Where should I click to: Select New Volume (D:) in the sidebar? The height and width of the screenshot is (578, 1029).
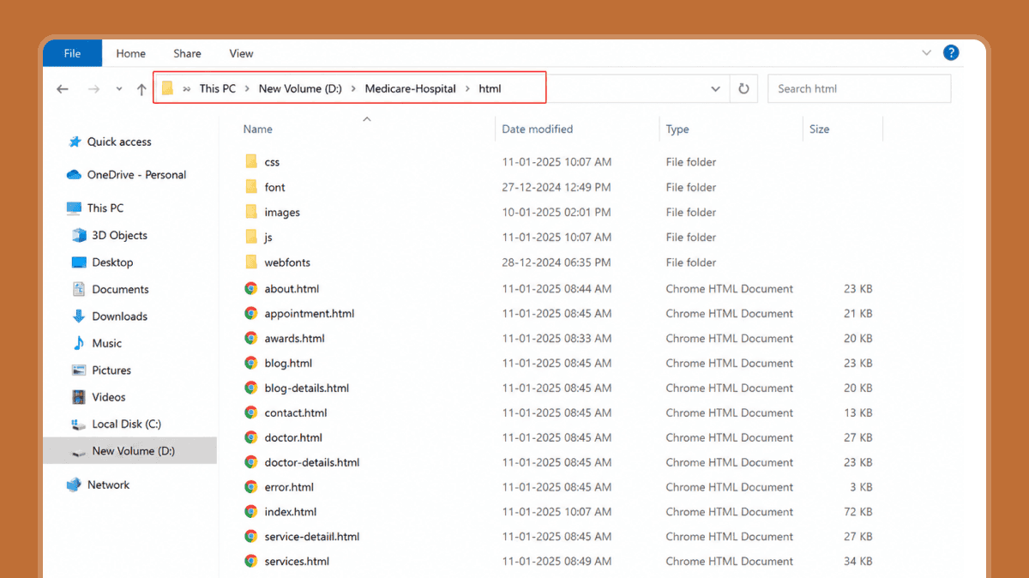click(x=133, y=451)
